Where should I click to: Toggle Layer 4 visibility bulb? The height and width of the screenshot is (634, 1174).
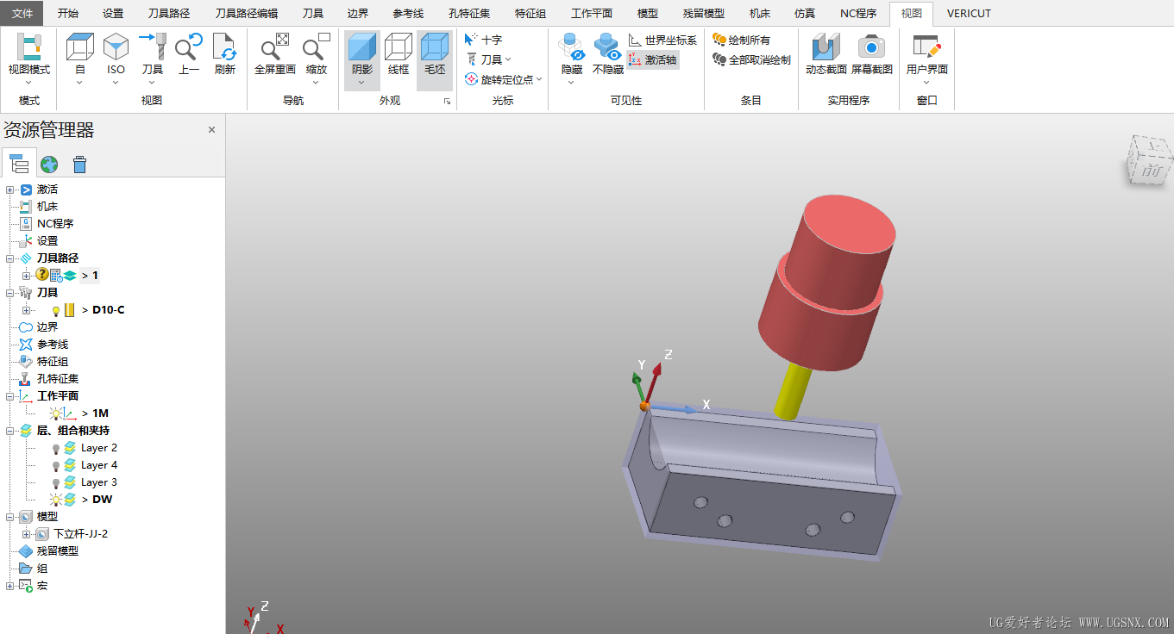pyautogui.click(x=56, y=465)
